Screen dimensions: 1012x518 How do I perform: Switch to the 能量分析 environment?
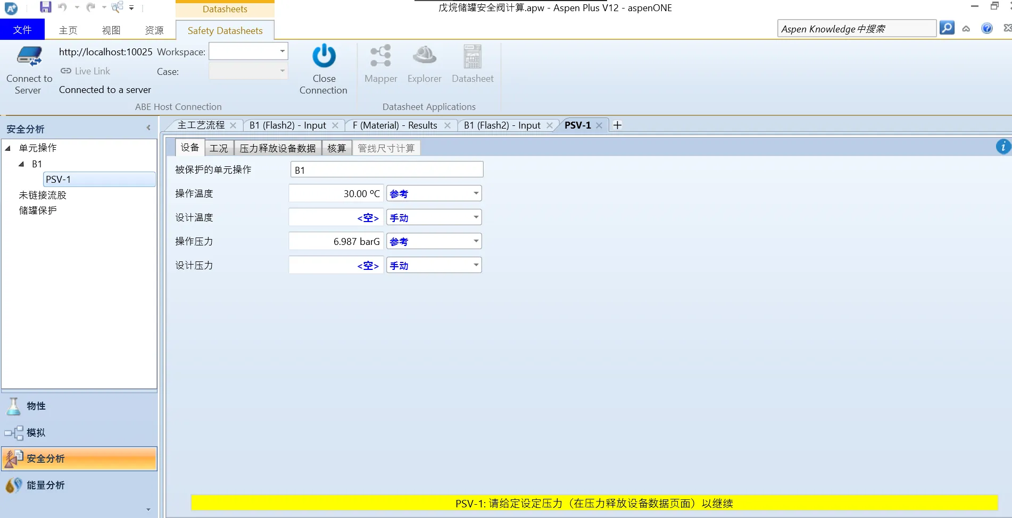[45, 485]
